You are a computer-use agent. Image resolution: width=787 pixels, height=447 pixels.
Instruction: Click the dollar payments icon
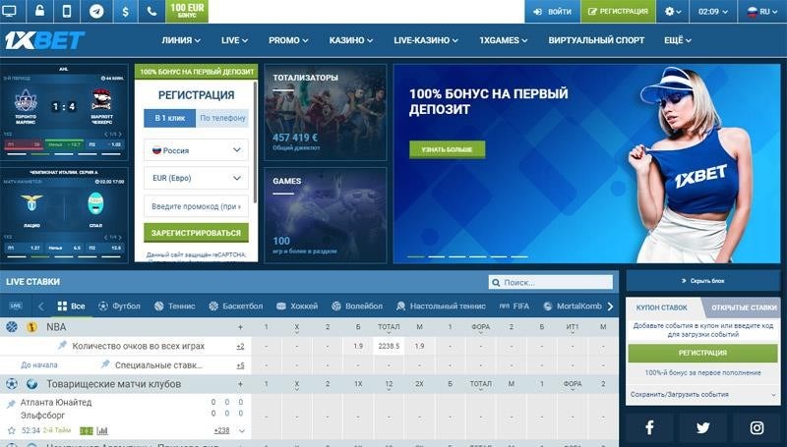pyautogui.click(x=126, y=11)
